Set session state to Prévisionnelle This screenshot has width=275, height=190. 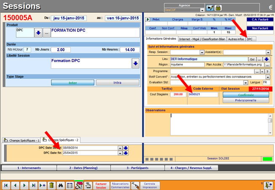246,101
